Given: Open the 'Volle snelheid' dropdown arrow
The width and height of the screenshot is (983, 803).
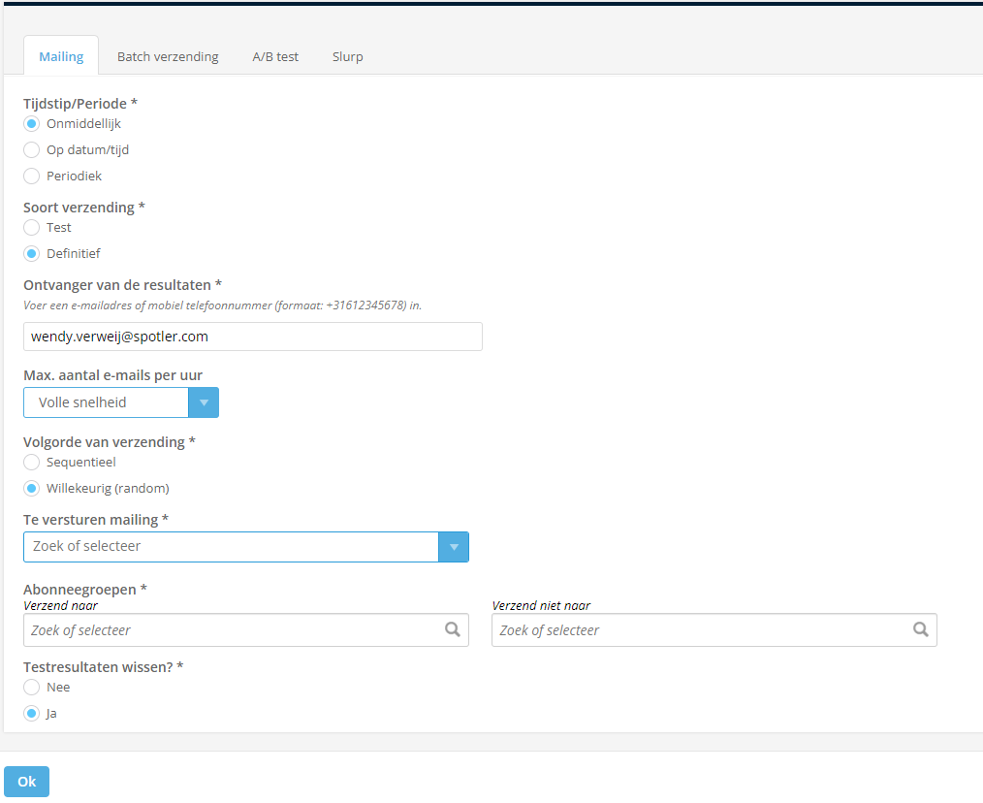Looking at the screenshot, I should [x=204, y=402].
